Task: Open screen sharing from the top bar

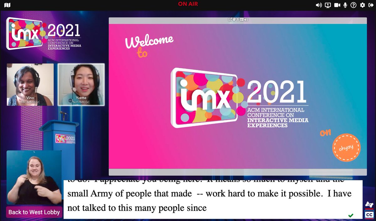Action: [327, 5]
